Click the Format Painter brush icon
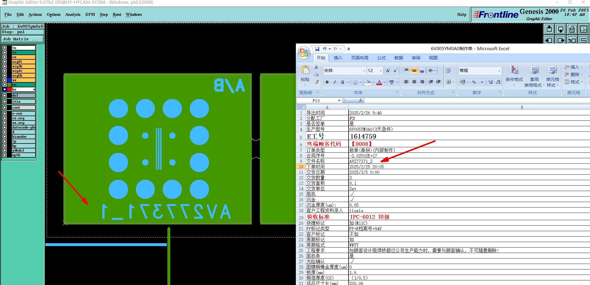 click(x=316, y=82)
